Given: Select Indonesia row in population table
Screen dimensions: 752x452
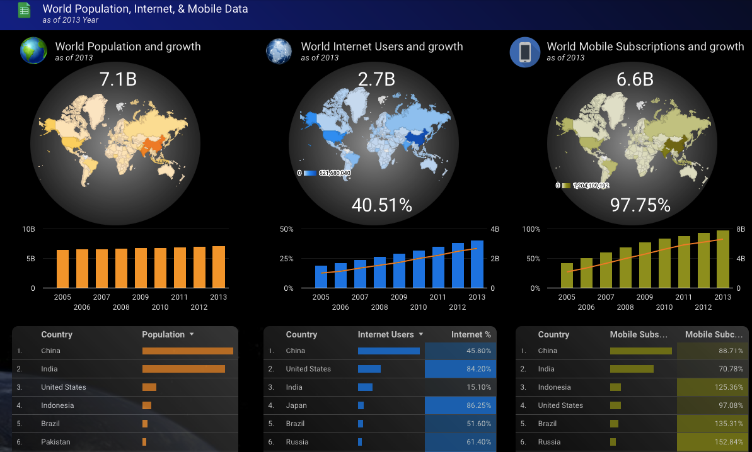Looking at the screenshot, I should 125,405.
